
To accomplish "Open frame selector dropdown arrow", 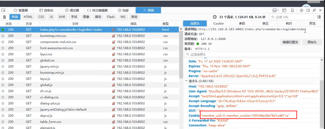I will click(278, 10).
